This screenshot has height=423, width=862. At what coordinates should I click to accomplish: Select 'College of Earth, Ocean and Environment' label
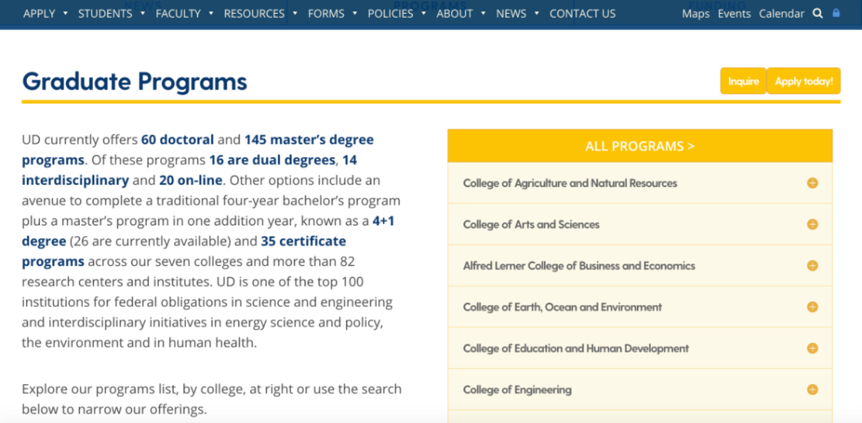tap(562, 307)
